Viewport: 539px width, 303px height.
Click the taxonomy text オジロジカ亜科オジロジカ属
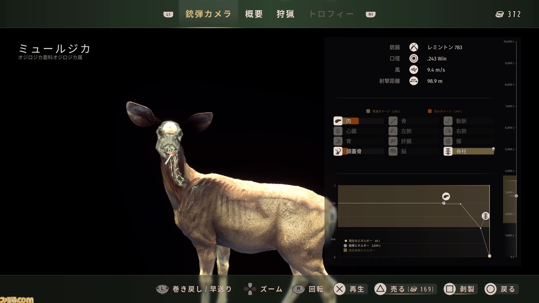pos(50,58)
